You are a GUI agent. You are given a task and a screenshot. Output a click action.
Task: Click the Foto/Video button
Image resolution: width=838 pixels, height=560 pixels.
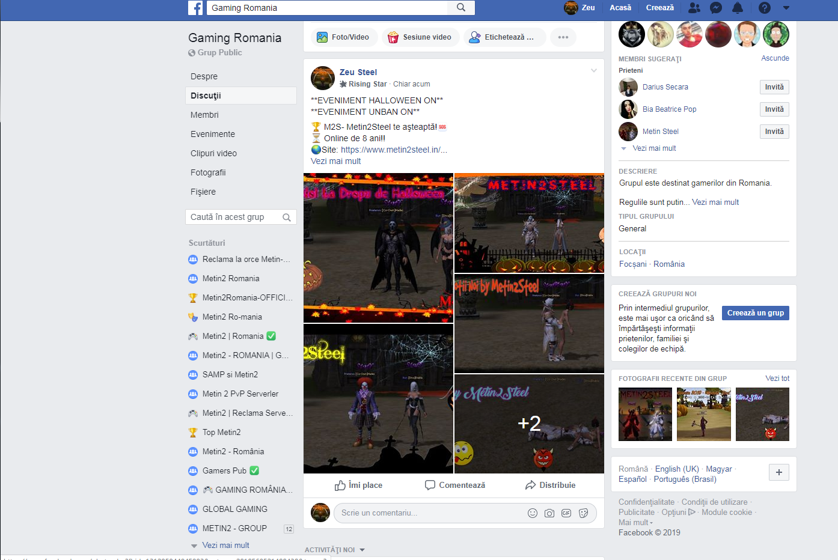(343, 37)
